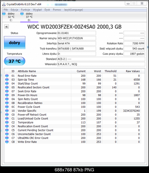This screenshot has width=149, height=173.
Task: Click status icon for Power-off Retract Count
Action: (x=7, y=115)
